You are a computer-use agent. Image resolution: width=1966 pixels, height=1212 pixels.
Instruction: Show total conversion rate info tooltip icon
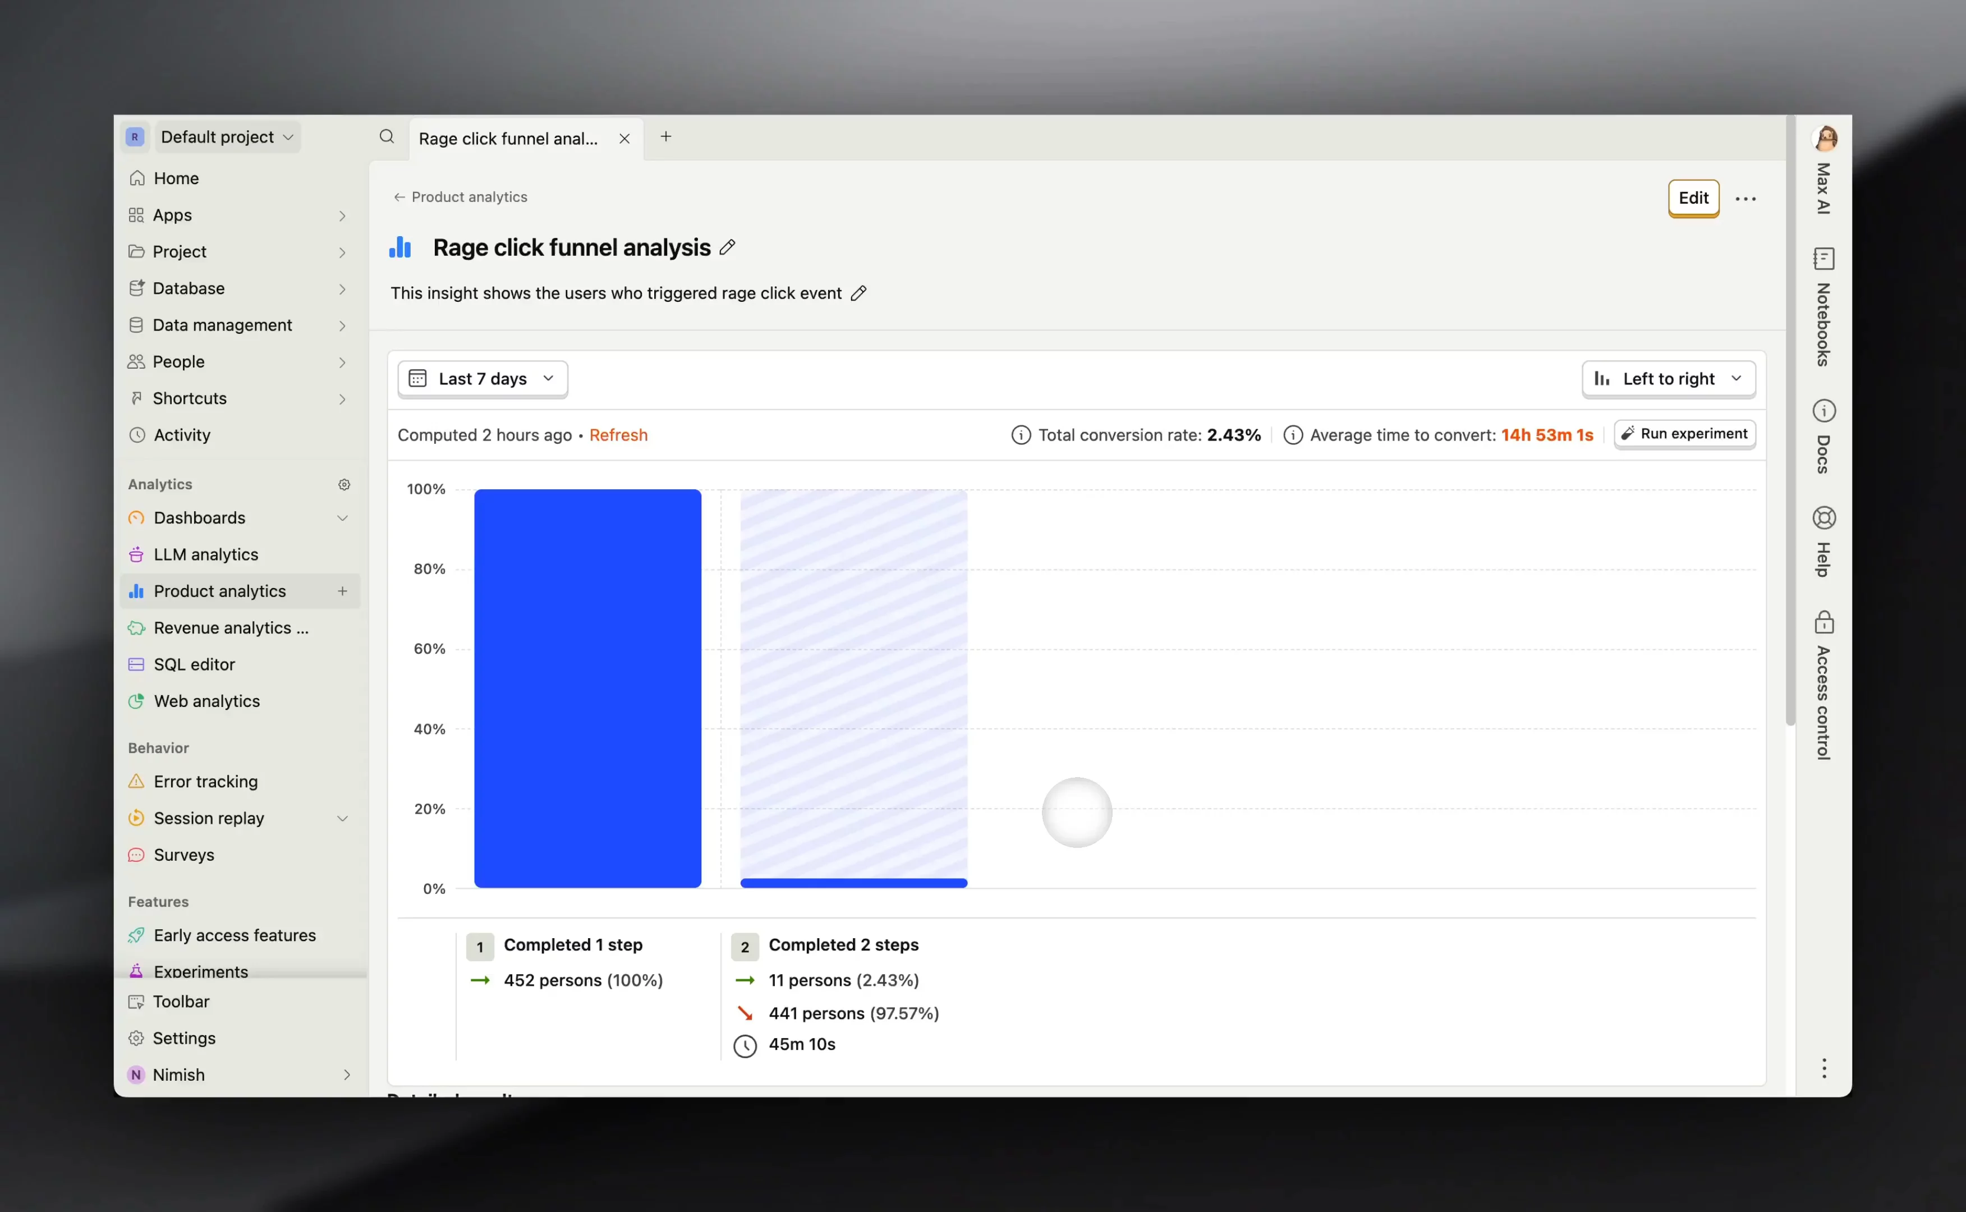point(1020,435)
